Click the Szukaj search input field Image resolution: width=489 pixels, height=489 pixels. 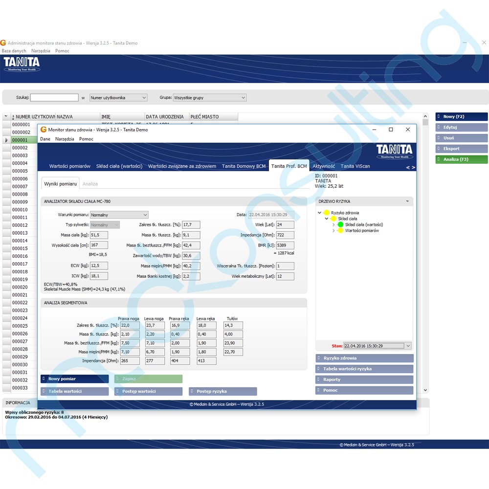point(54,98)
